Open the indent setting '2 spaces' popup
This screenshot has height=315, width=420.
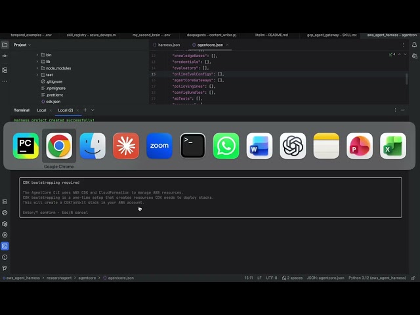coord(292,278)
